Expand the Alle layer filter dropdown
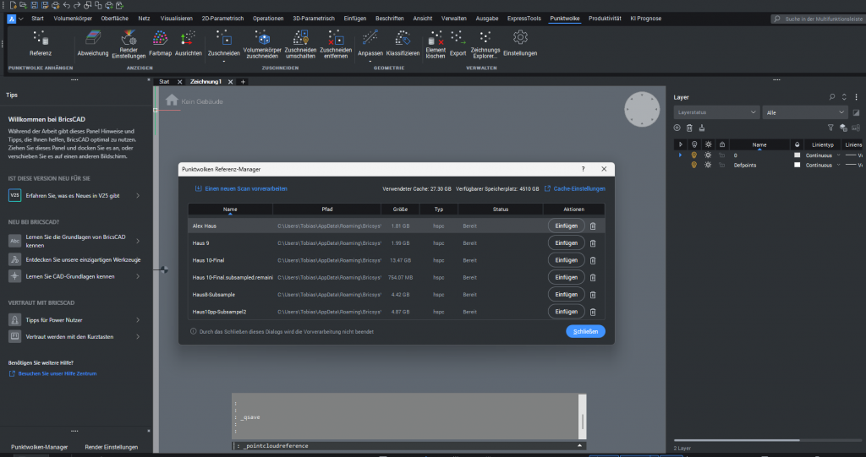This screenshot has height=457, width=866. click(804, 112)
